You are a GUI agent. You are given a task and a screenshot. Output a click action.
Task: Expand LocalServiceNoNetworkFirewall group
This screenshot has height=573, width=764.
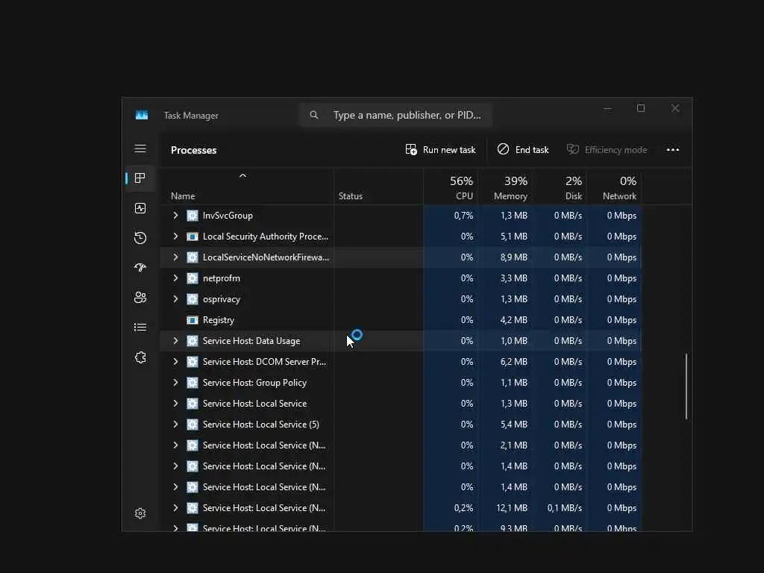point(175,257)
